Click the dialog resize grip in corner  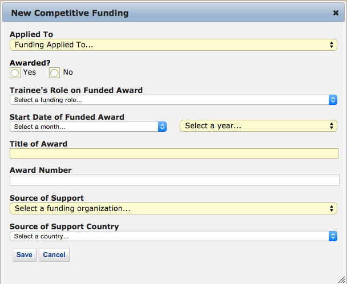click(341, 279)
